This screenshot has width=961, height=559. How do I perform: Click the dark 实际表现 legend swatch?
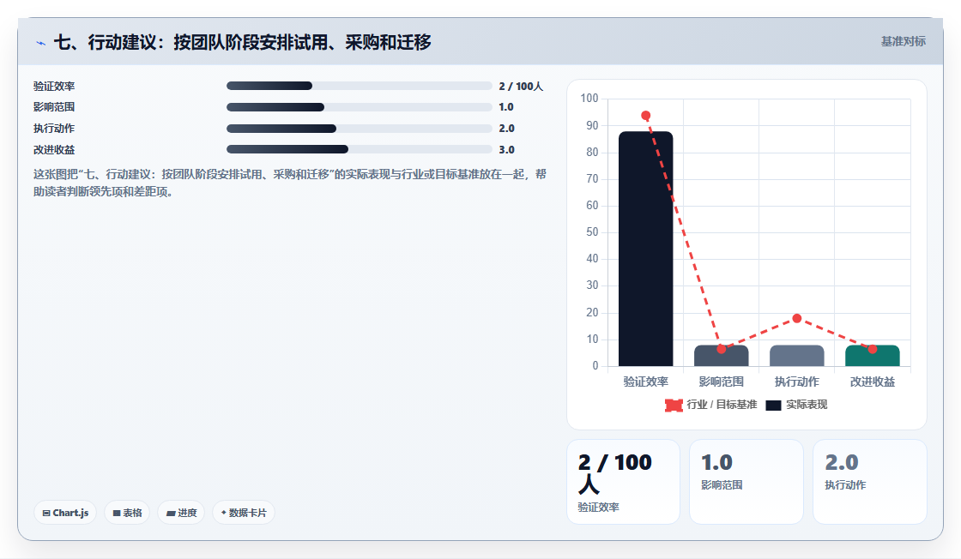pos(773,406)
